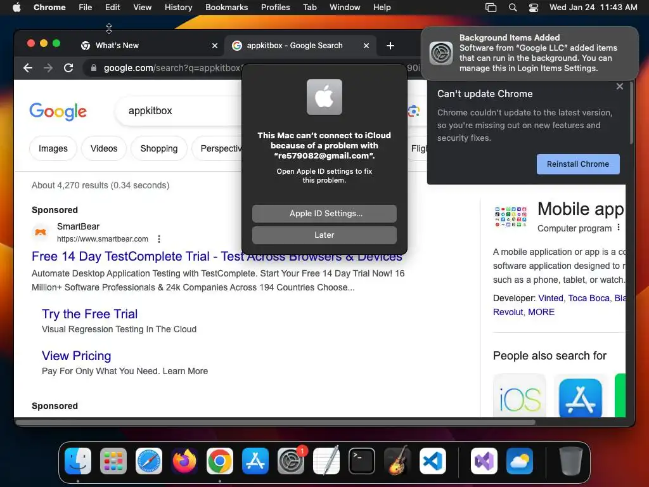Close the appkitbox Google Search tab
The width and height of the screenshot is (649, 487).
366,46
